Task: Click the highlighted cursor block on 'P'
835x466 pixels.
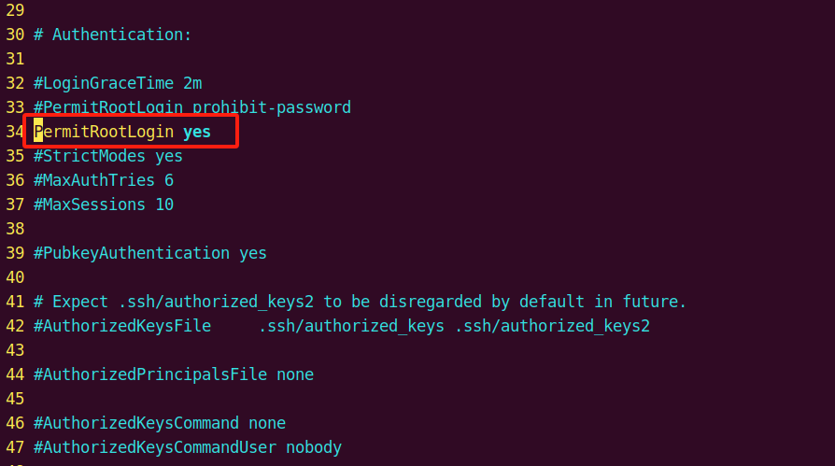Action: [38, 132]
